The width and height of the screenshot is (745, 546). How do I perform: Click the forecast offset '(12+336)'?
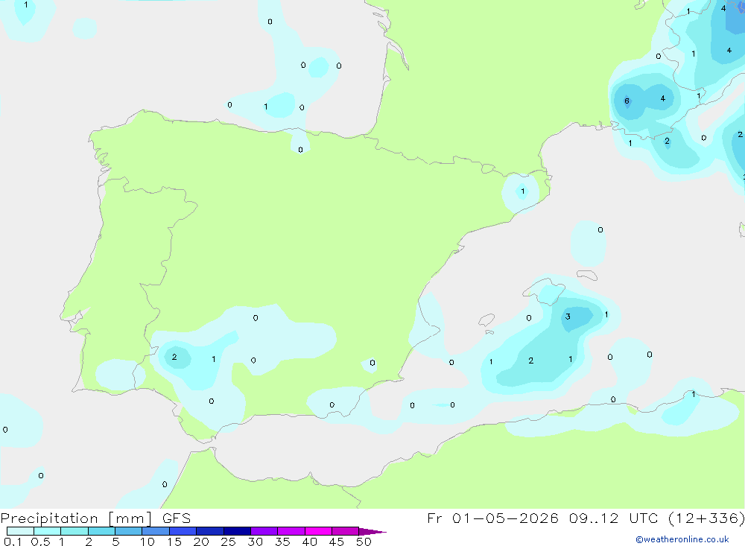point(706,518)
